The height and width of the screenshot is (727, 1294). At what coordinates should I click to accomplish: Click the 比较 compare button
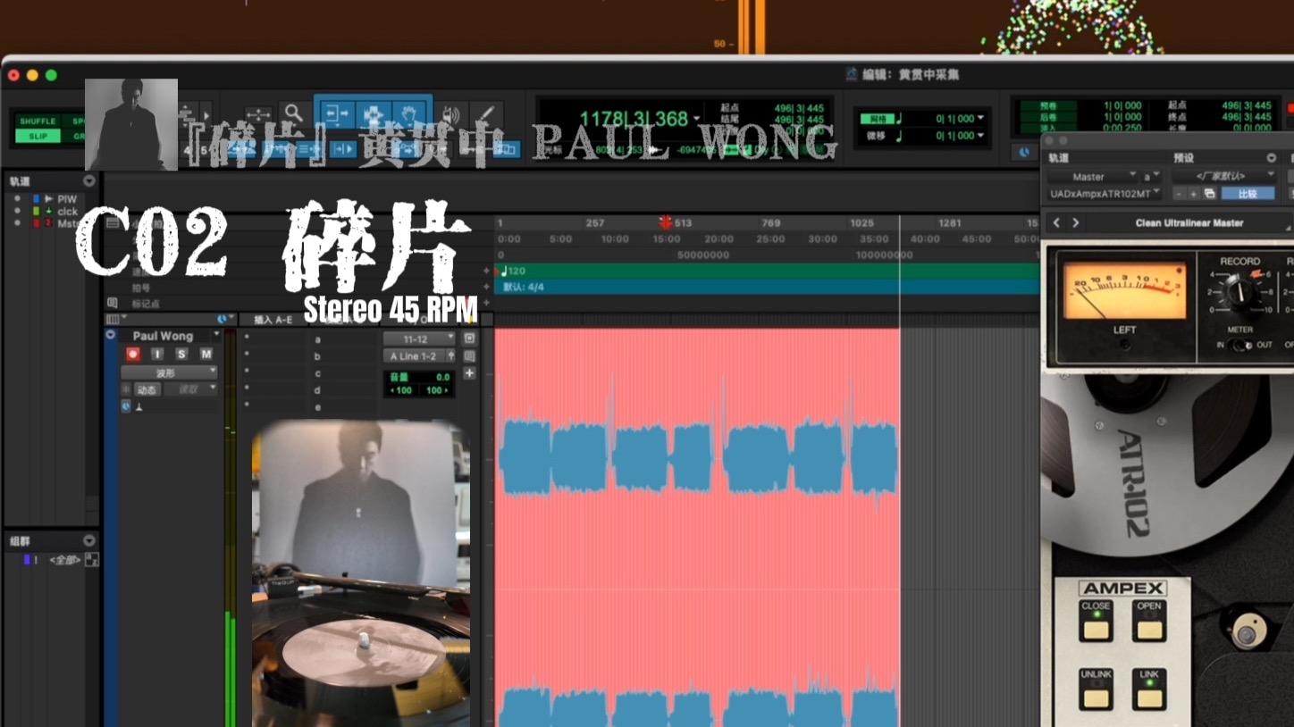[1248, 194]
